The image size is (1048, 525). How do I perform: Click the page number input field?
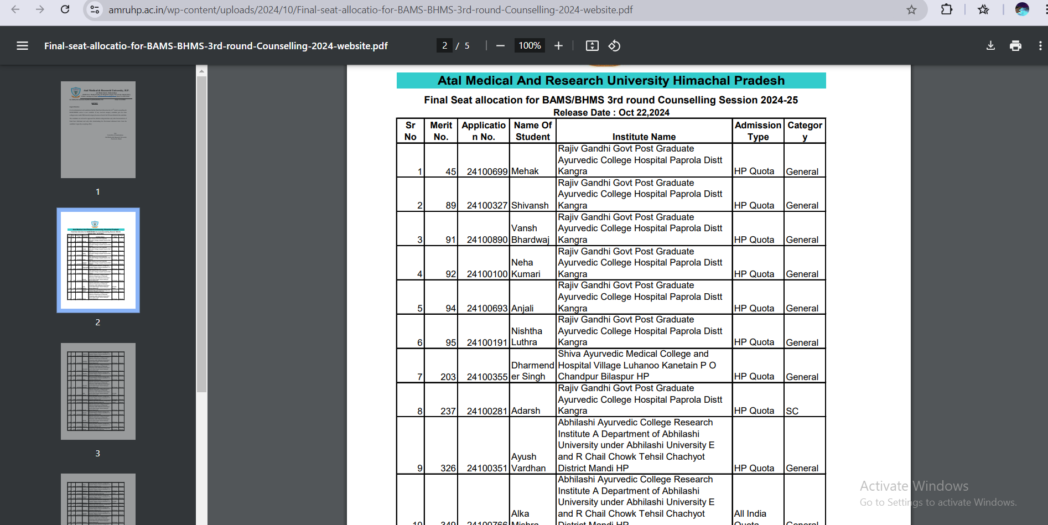(444, 46)
